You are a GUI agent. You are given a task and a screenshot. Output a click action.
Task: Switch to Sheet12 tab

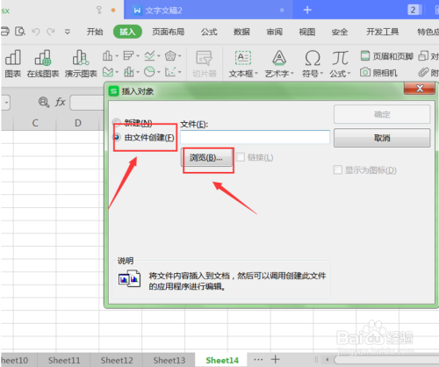[117, 360]
